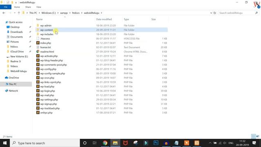Image resolution: width=261 pixels, height=147 pixels.
Task: Expand chevron after htdocs in path
Action: point(82,13)
